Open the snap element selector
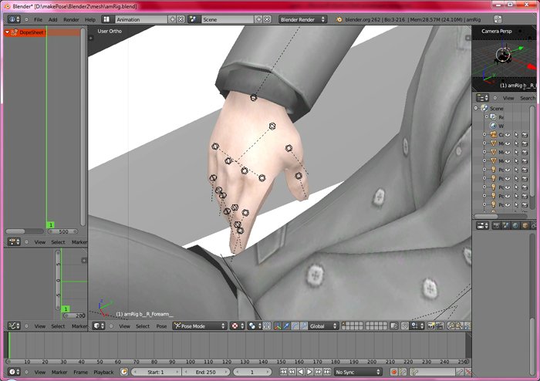 click(x=417, y=326)
